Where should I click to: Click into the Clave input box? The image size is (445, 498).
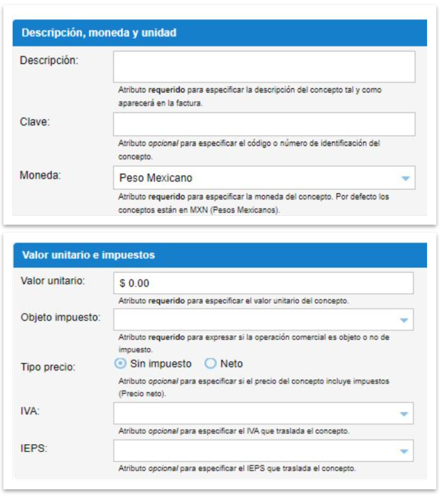point(264,124)
